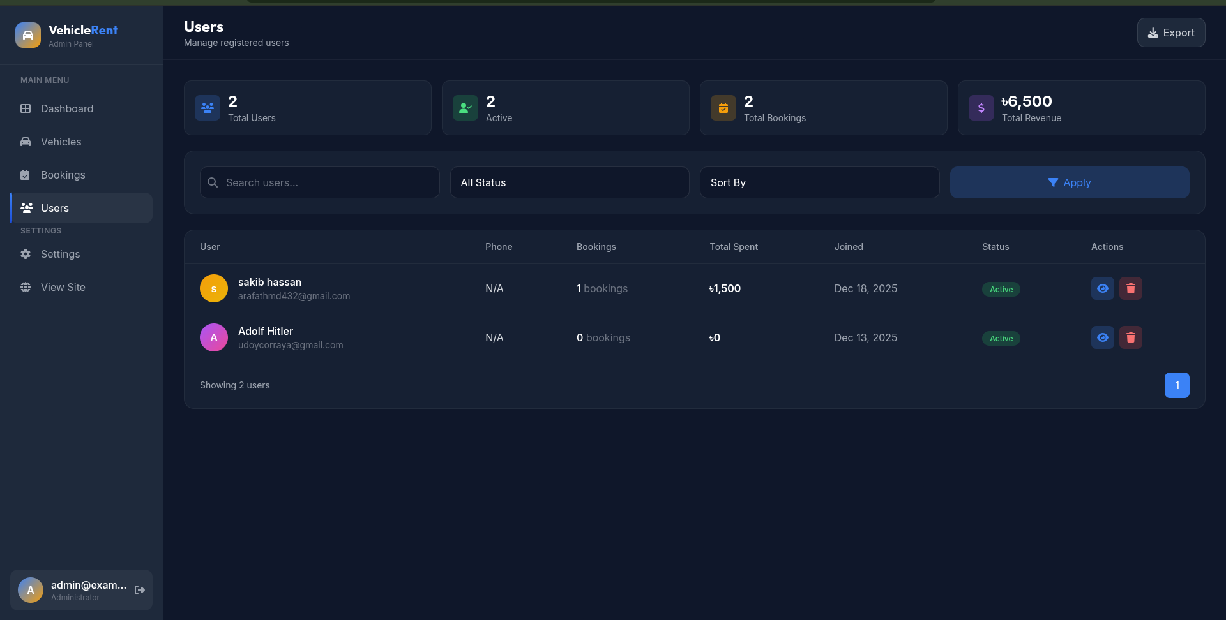Delete sakib hassan with the trash icon
The height and width of the screenshot is (620, 1226).
1131,288
